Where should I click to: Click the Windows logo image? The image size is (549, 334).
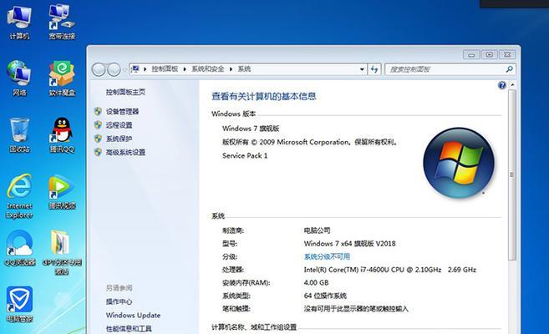pyautogui.click(x=459, y=163)
